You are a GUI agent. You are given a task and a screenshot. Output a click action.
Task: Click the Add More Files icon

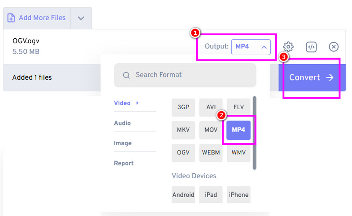pos(11,18)
